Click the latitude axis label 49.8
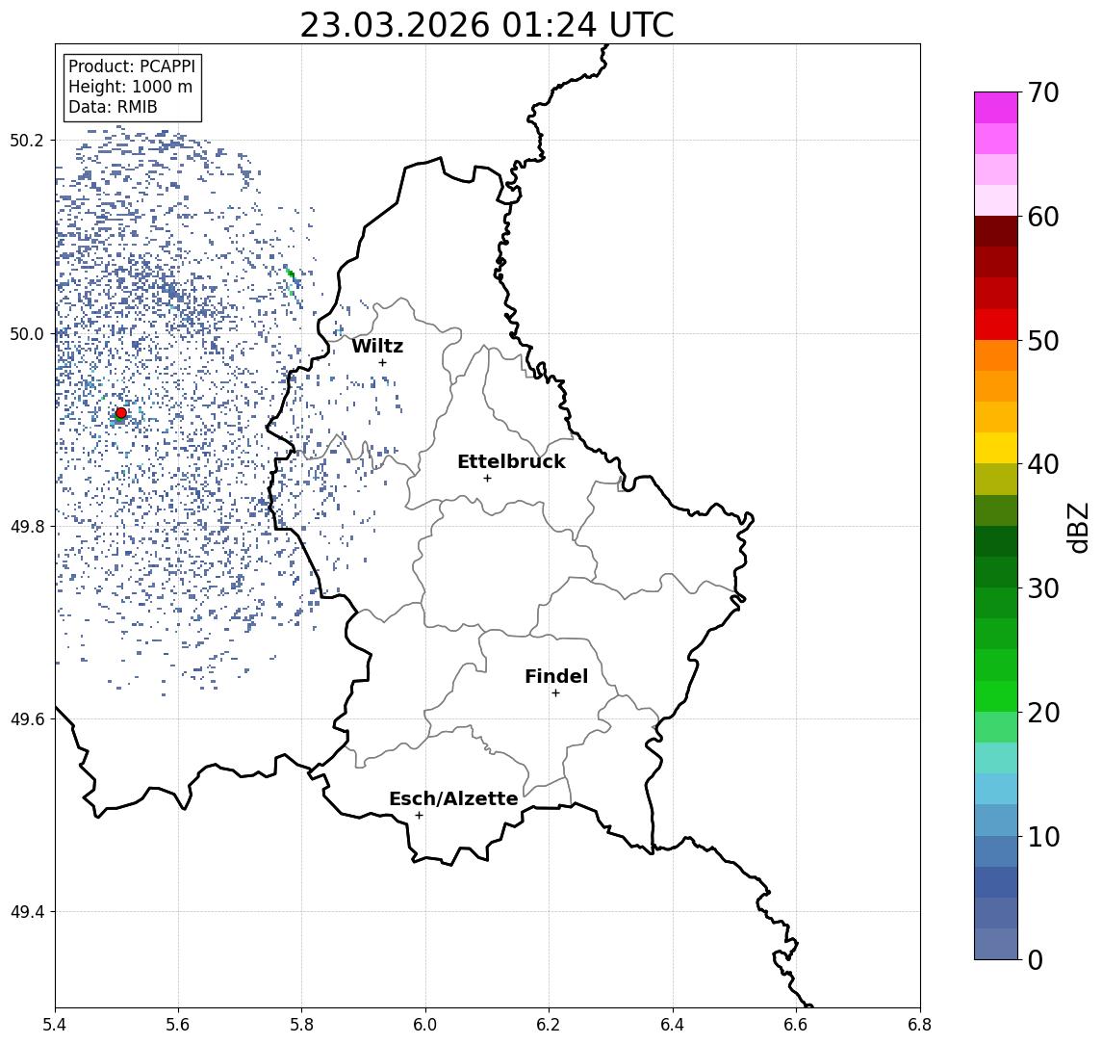 [26, 526]
